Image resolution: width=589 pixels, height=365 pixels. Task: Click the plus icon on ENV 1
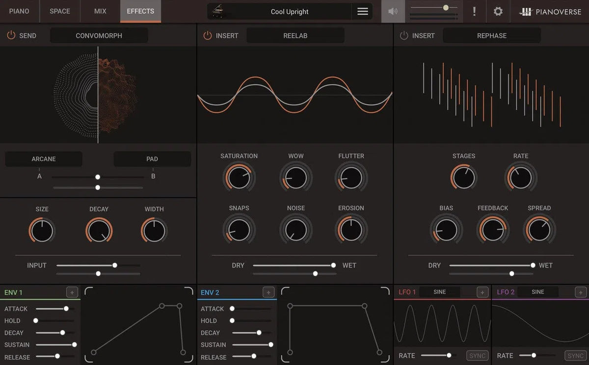[72, 292]
